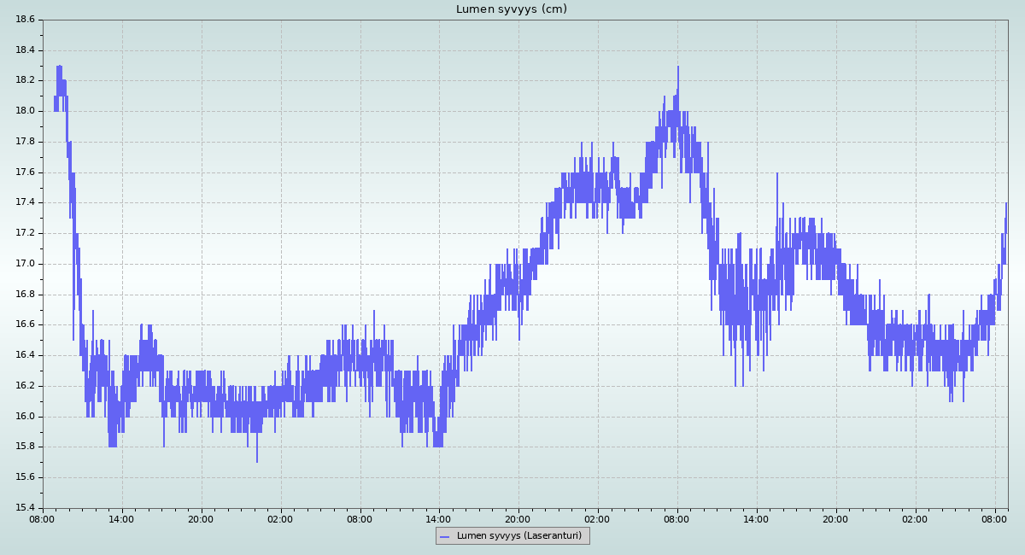1025x555 pixels.
Task: Click the last 20:00 label on the x-axis
Action: (836, 518)
